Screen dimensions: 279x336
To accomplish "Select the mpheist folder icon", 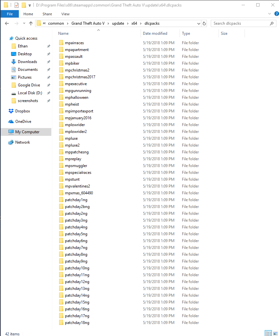I will [61, 104].
